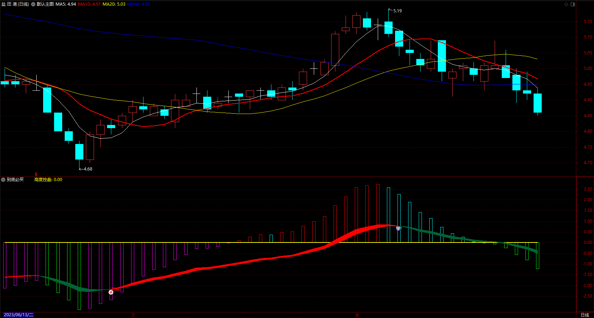This screenshot has width=594, height=318.
Task: Click the 高度控盘: 0.00 value label
Action: pos(48,180)
